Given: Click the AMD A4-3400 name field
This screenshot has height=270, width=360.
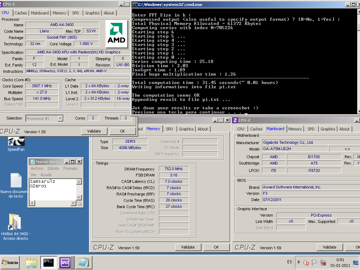Looking at the screenshot, I should [62, 25].
